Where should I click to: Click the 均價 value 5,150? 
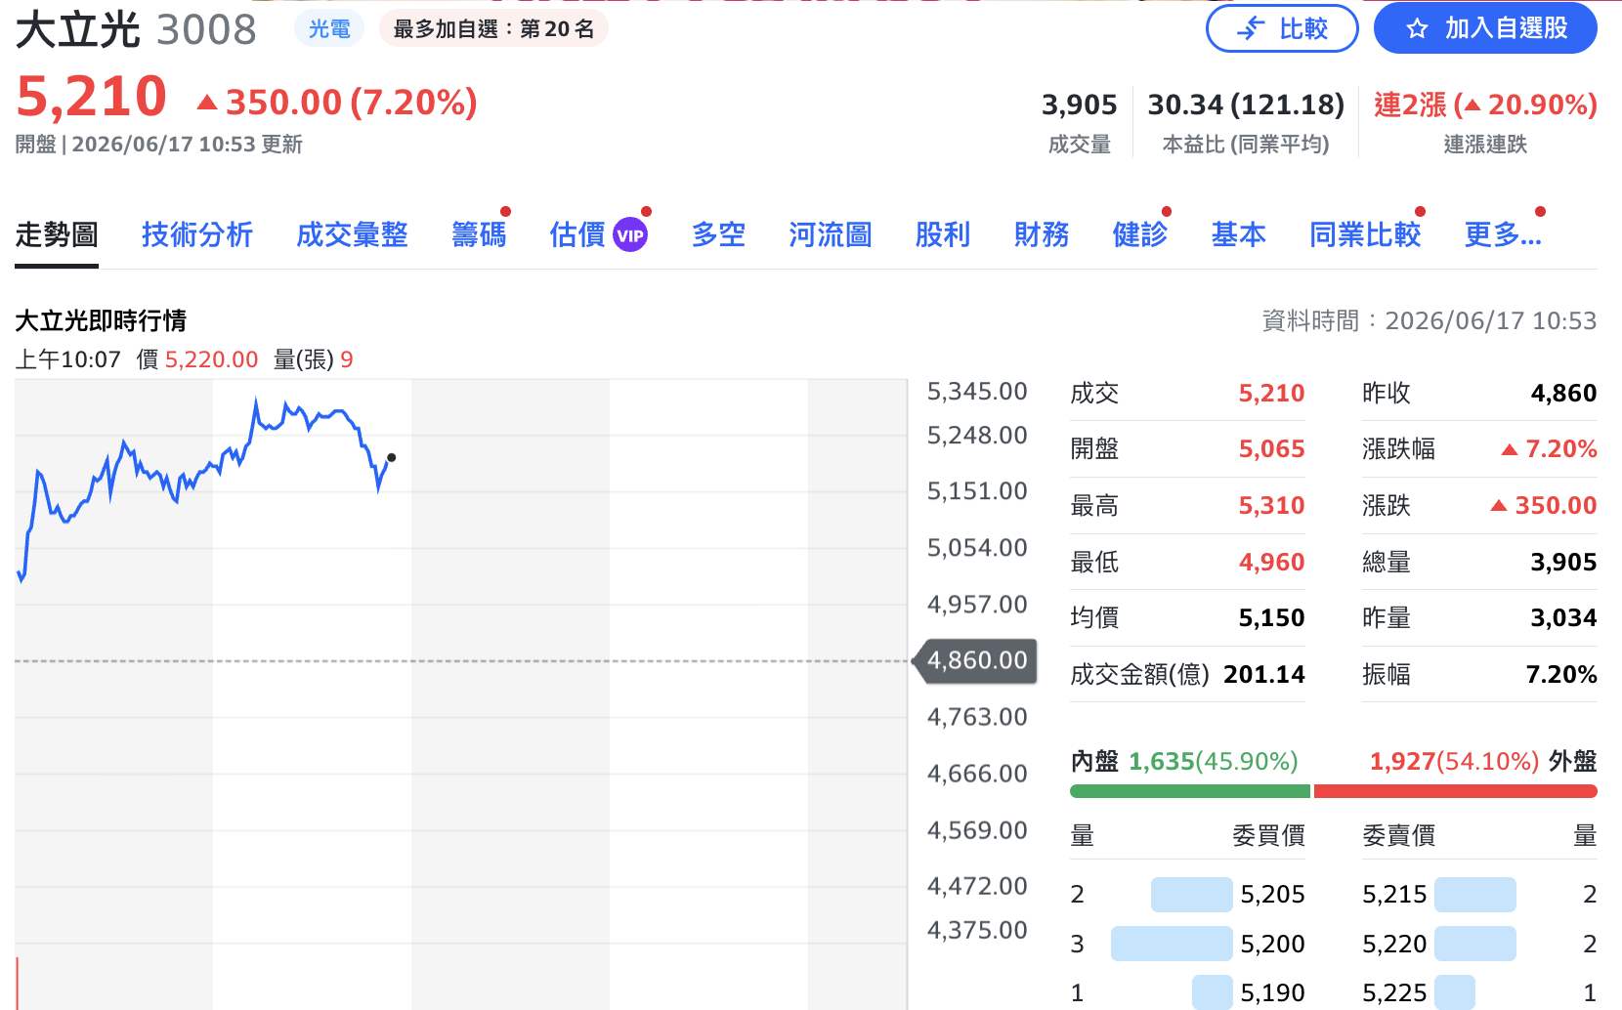tap(1271, 618)
